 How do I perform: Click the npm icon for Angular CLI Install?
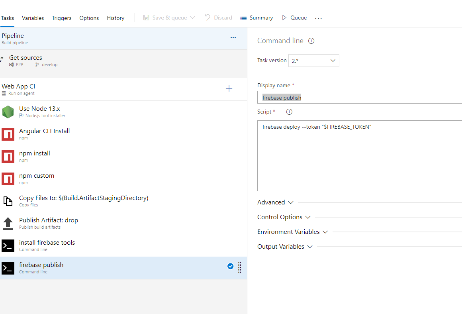point(8,134)
